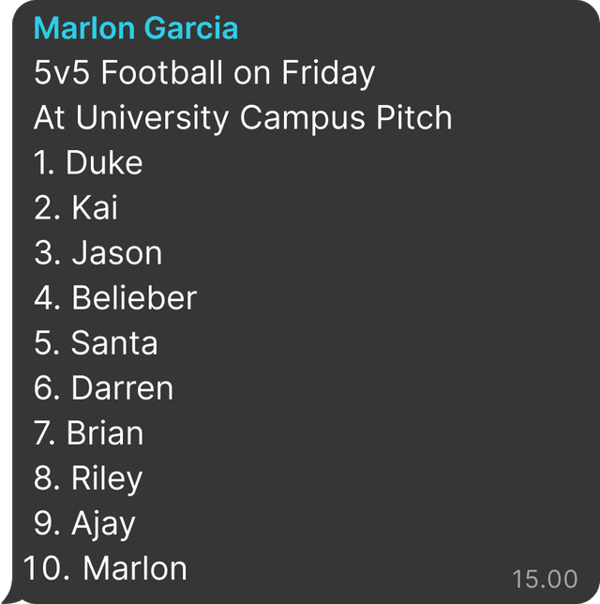This screenshot has width=600, height=604.
Task: Select list entry 9. Ajay
Action: click(x=84, y=524)
